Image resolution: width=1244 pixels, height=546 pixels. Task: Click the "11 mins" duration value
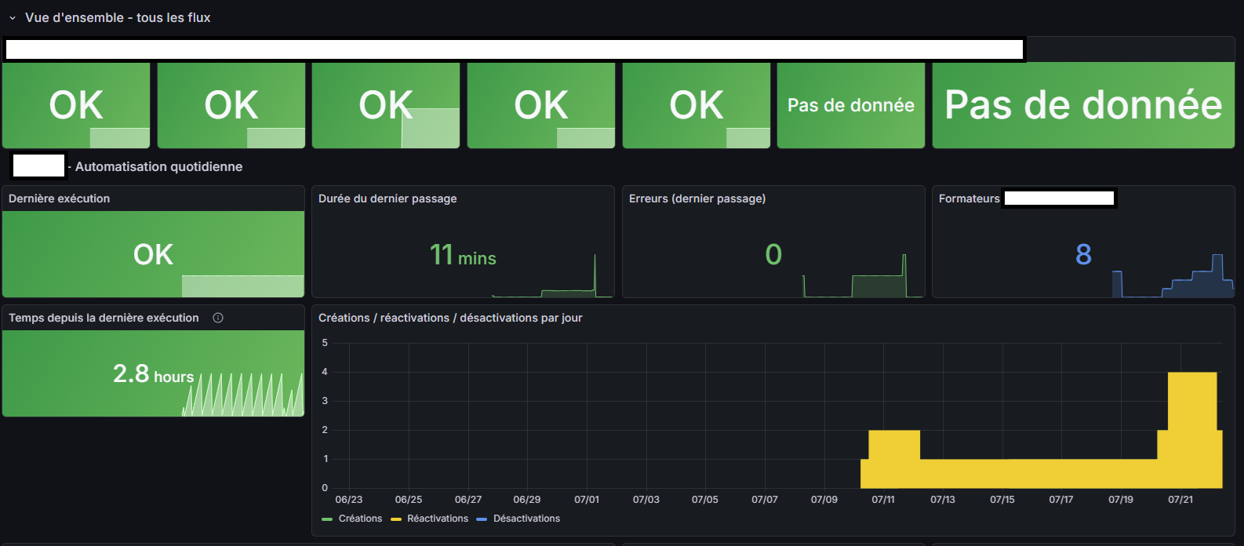463,254
